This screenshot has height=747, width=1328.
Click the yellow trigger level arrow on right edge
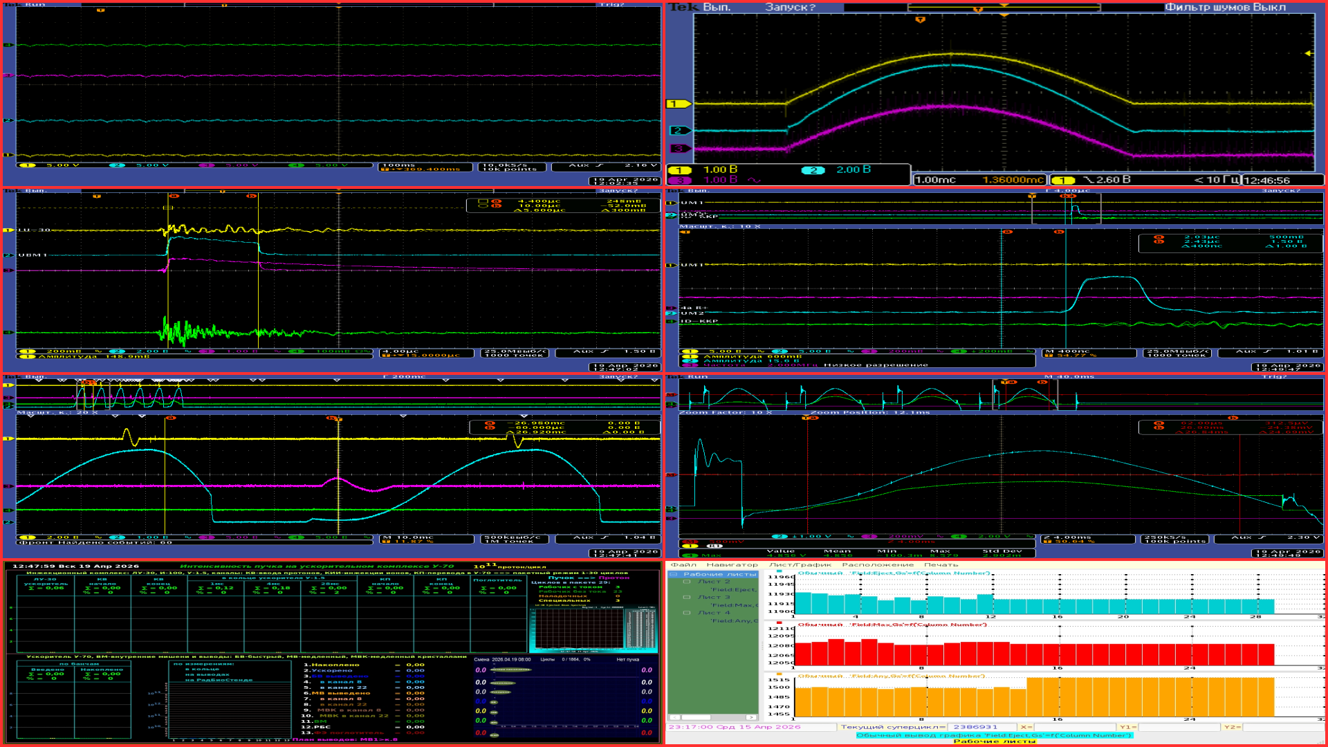point(1308,53)
